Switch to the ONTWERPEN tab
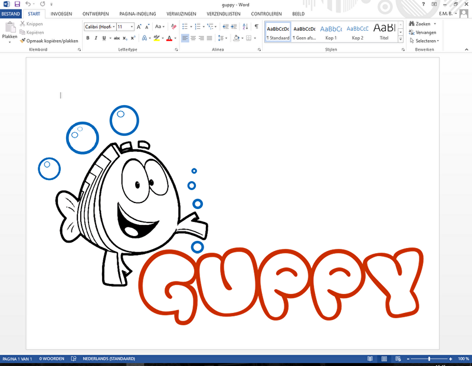The image size is (472, 366). (96, 14)
